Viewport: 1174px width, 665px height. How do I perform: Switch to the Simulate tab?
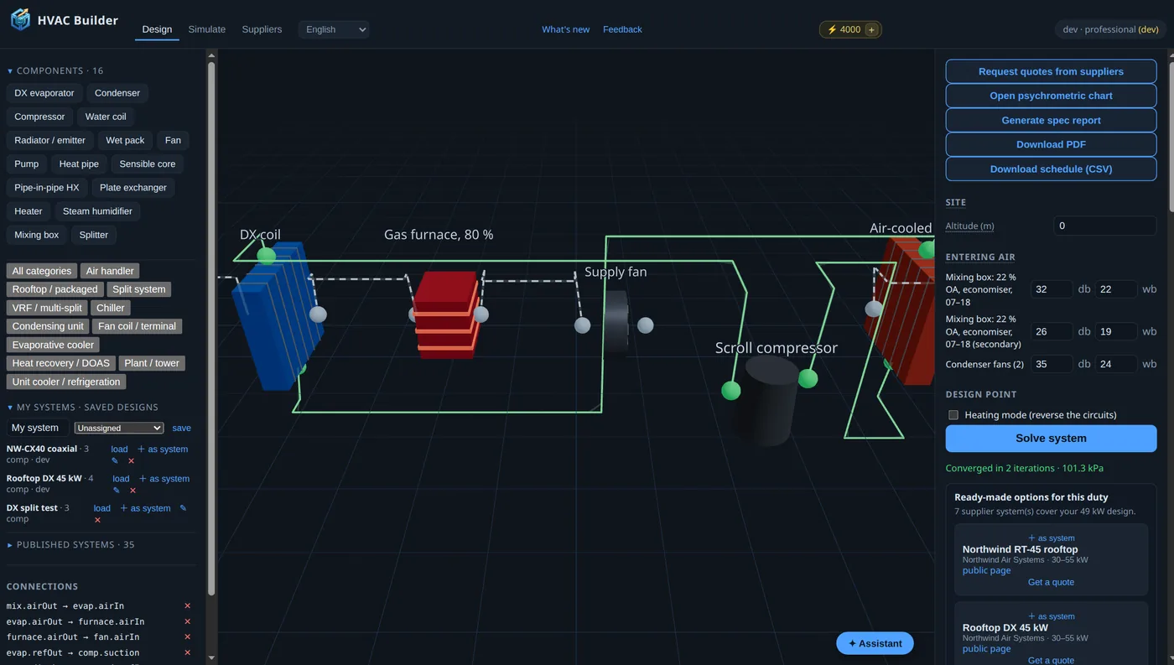207,29
